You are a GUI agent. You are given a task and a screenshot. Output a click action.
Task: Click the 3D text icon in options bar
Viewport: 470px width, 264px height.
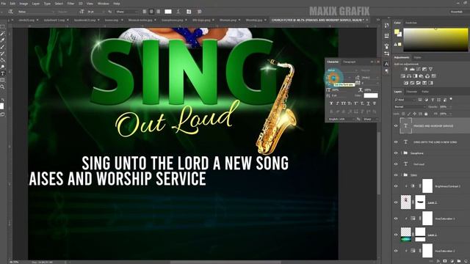tap(199, 12)
